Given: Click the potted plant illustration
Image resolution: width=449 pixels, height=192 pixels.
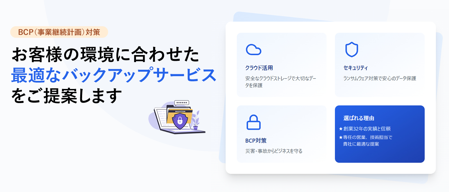Looking at the screenshot, I should 196,120.
